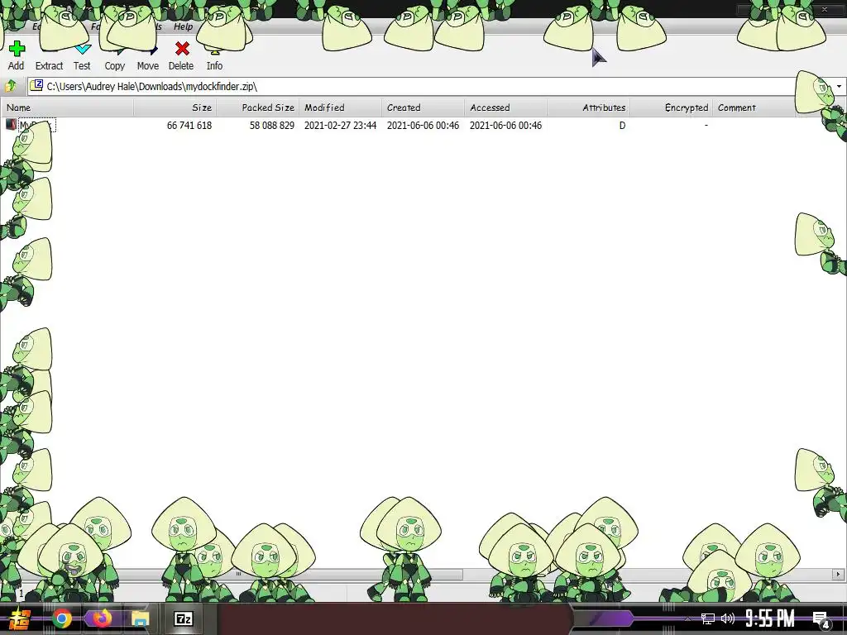Viewport: 847px width, 635px height.
Task: Sort by the Size column
Action: [175, 107]
